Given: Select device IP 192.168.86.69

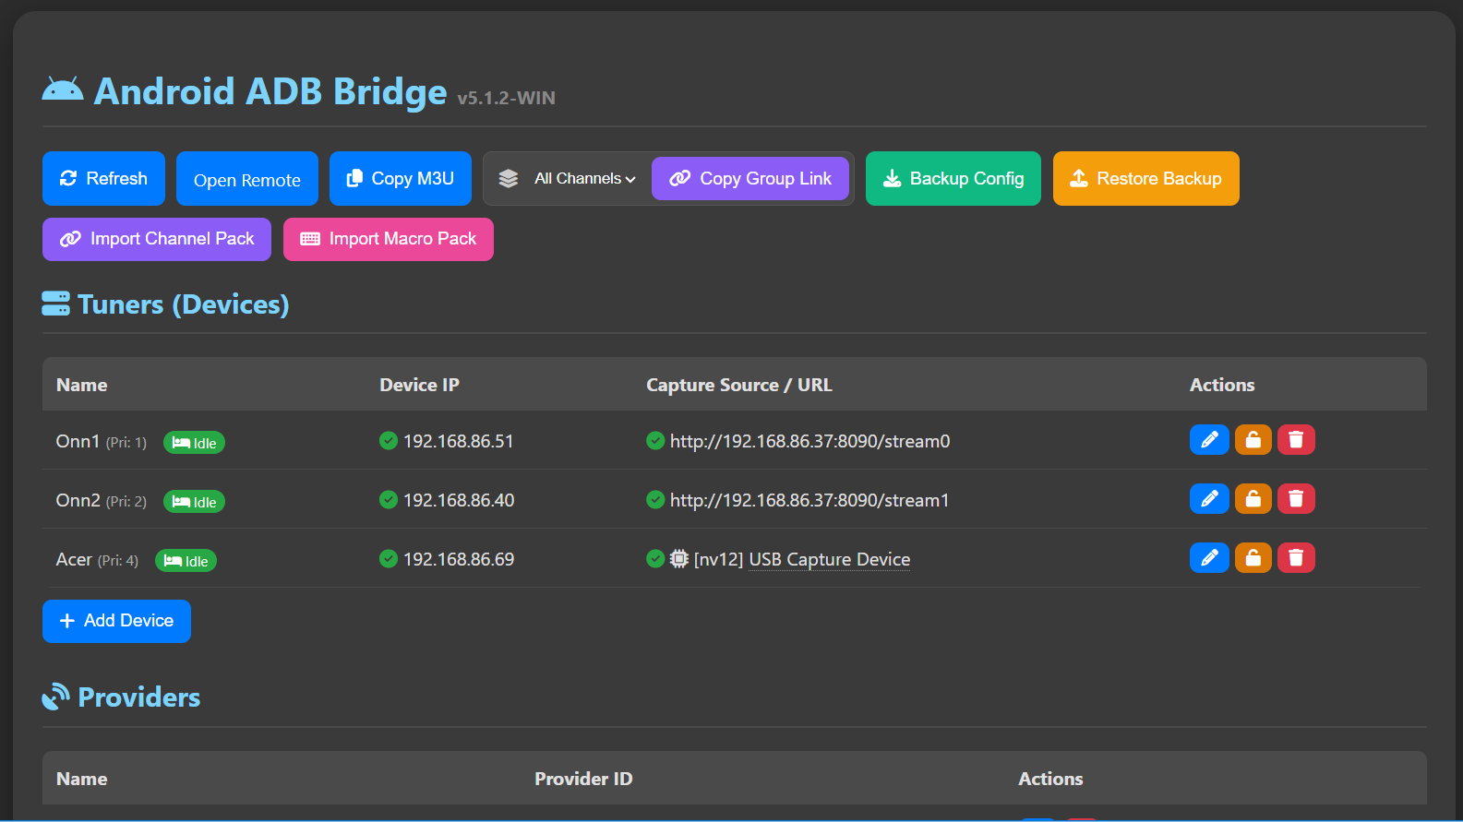Looking at the screenshot, I should [459, 559].
